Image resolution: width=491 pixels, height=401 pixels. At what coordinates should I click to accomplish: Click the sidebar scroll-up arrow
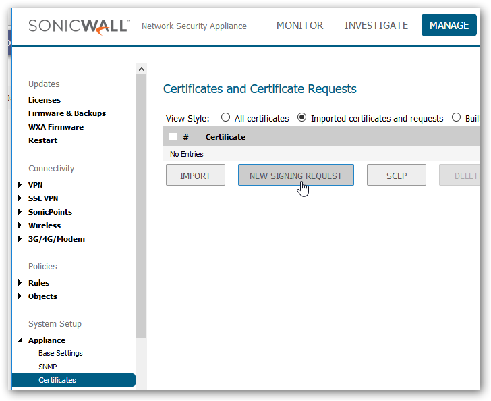[141, 69]
